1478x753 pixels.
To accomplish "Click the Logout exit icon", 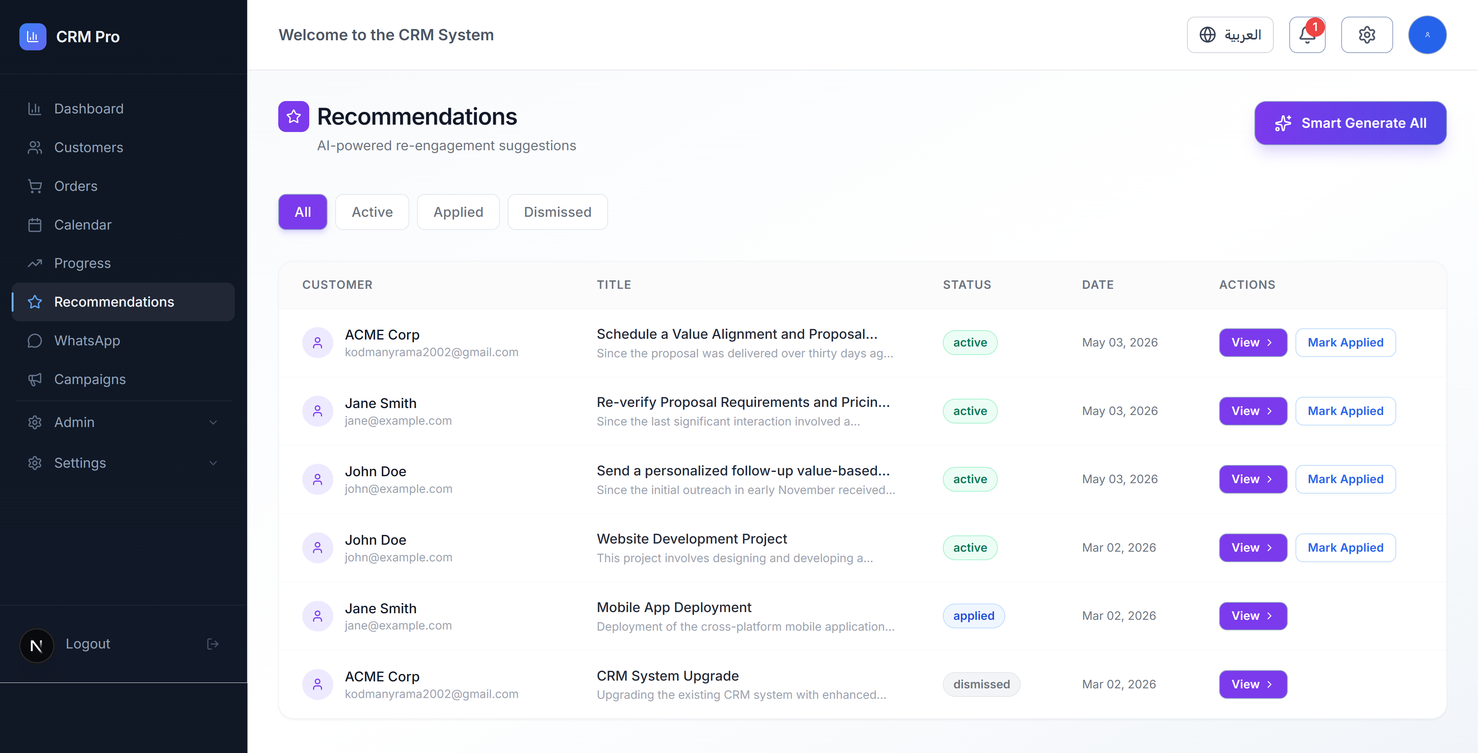I will click(x=213, y=644).
